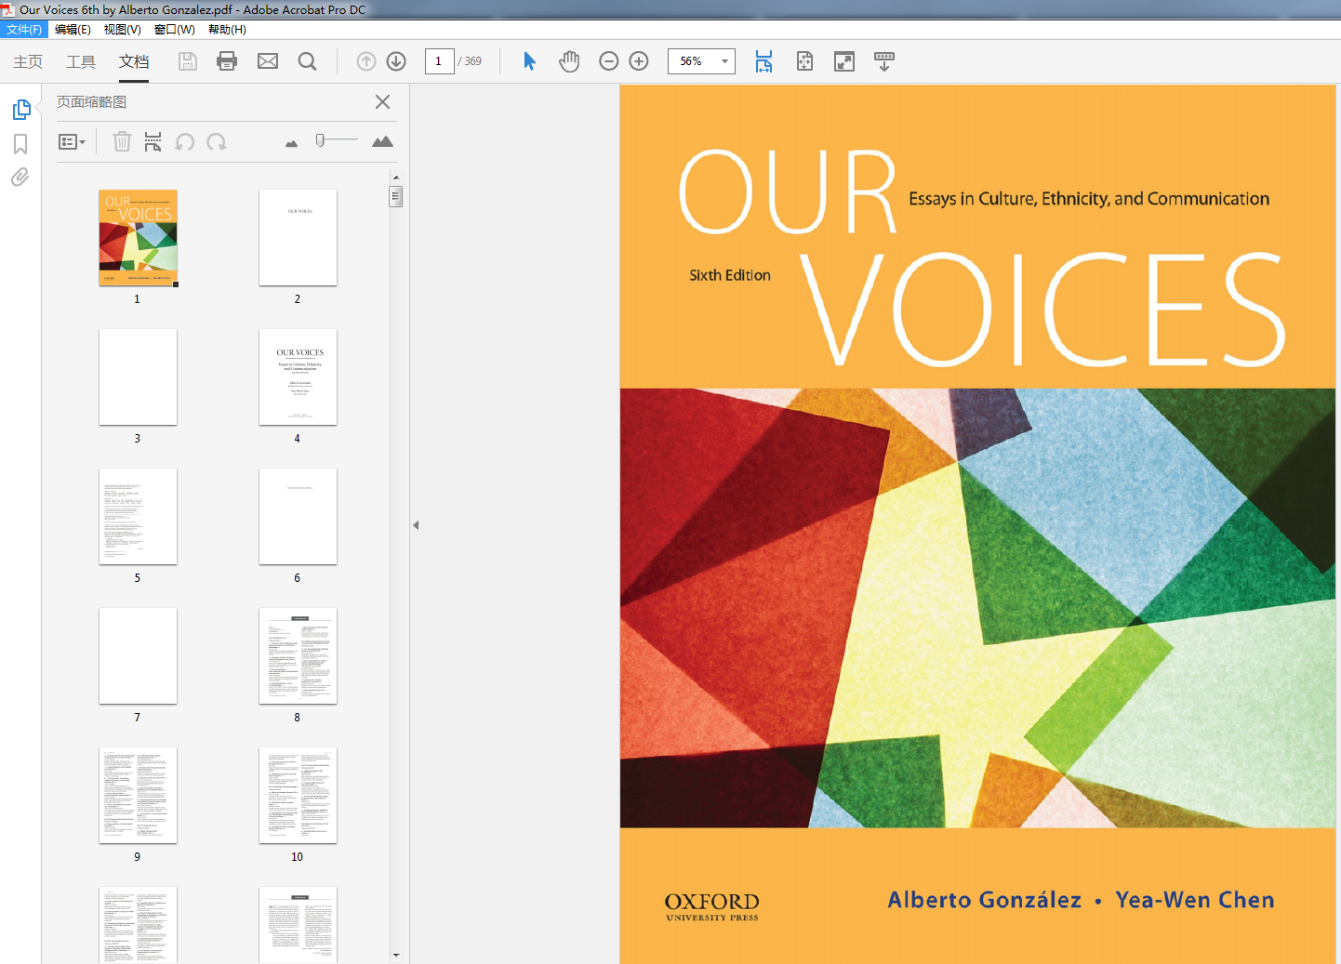Zoom in with the plus button
Image resolution: width=1341 pixels, height=964 pixels.
coord(639,61)
